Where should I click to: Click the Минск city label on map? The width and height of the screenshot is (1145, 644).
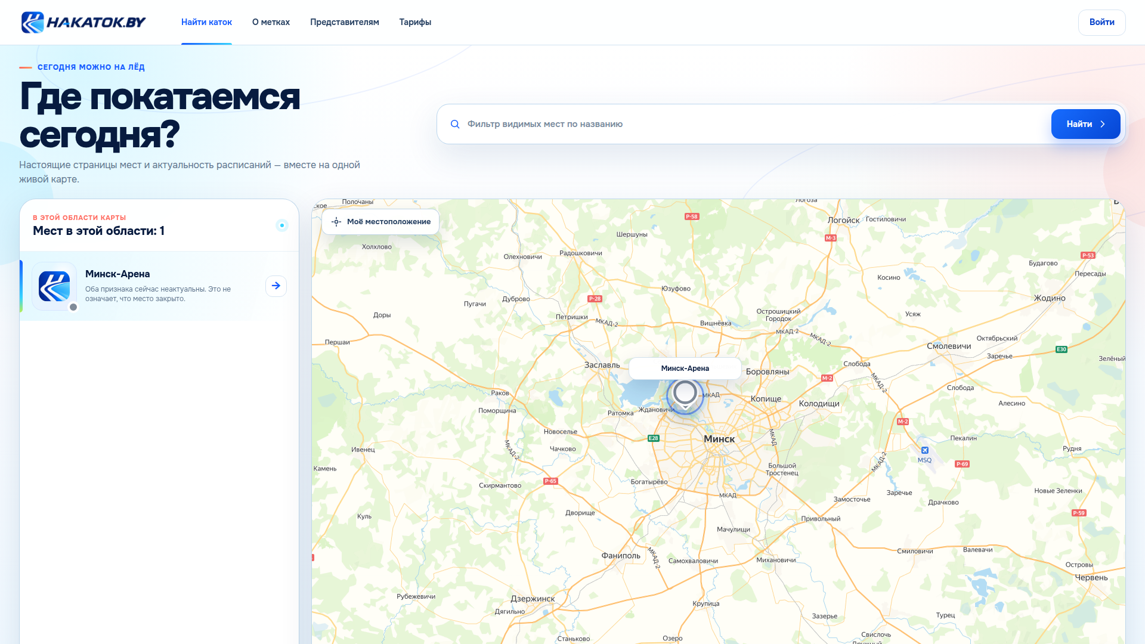pos(719,439)
